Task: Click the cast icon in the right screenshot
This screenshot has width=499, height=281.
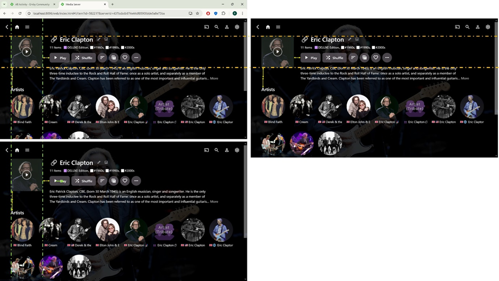Action: (457, 27)
